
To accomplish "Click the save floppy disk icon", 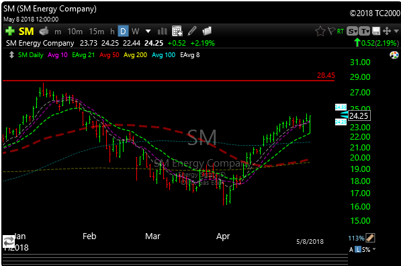I will 376,31.
